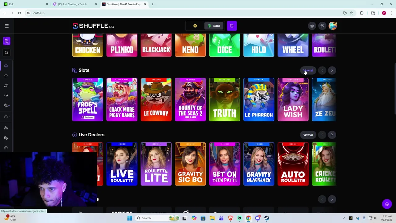Screen dimensions: 396x223
Task: Open a new browser tab
Action: tap(153, 4)
